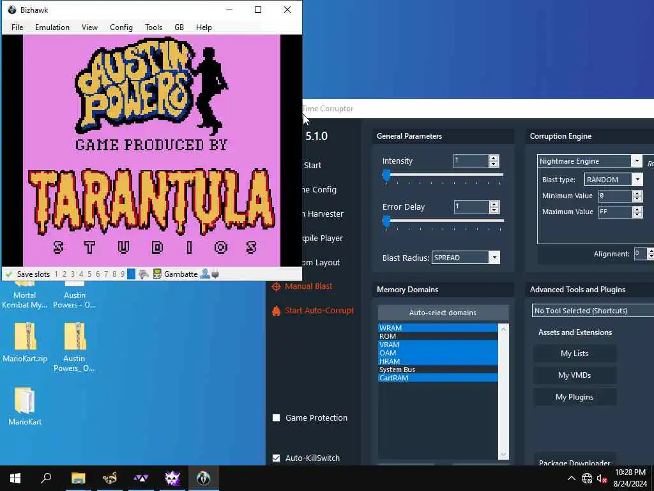The height and width of the screenshot is (491, 654).
Task: Click the active Bizhawk taskbar icon
Action: point(204,478)
